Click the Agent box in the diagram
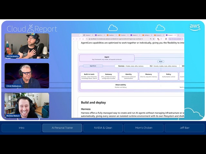 coord(107,58)
